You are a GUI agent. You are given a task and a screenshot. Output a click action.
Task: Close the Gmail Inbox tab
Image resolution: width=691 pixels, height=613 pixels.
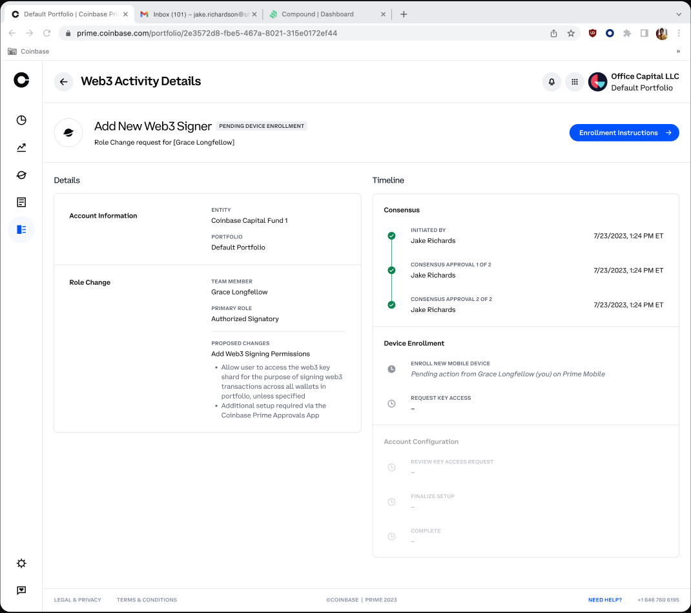point(254,14)
